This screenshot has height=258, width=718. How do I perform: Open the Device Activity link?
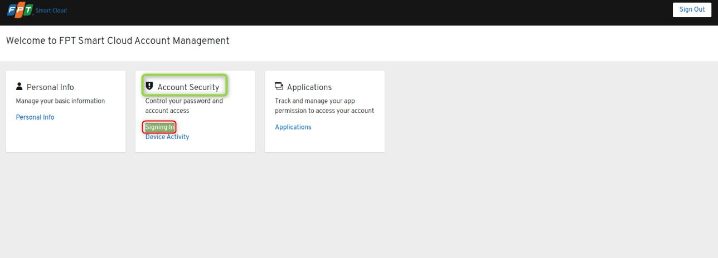pyautogui.click(x=167, y=137)
